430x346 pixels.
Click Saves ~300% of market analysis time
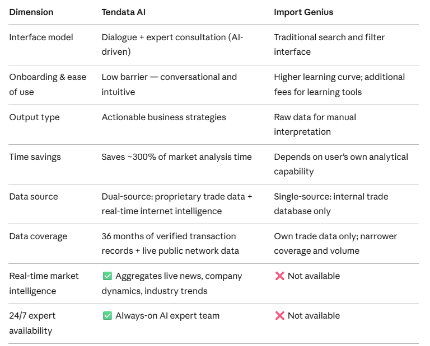coord(176,157)
